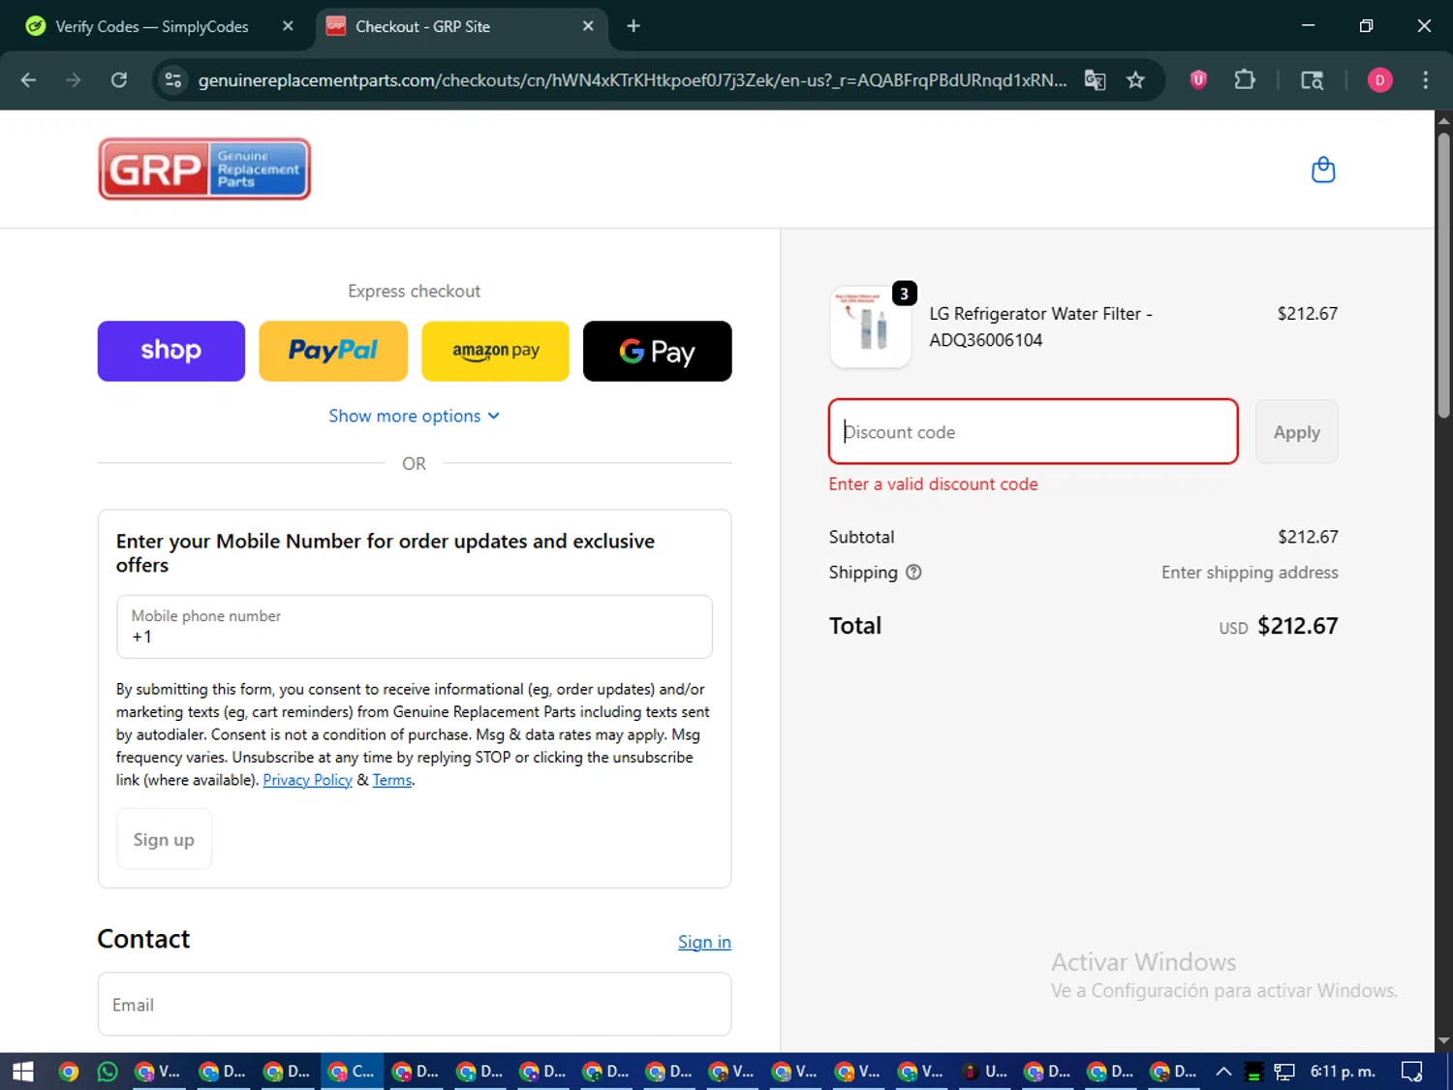Open WhatsApp from the taskbar
The width and height of the screenshot is (1453, 1090).
point(108,1071)
